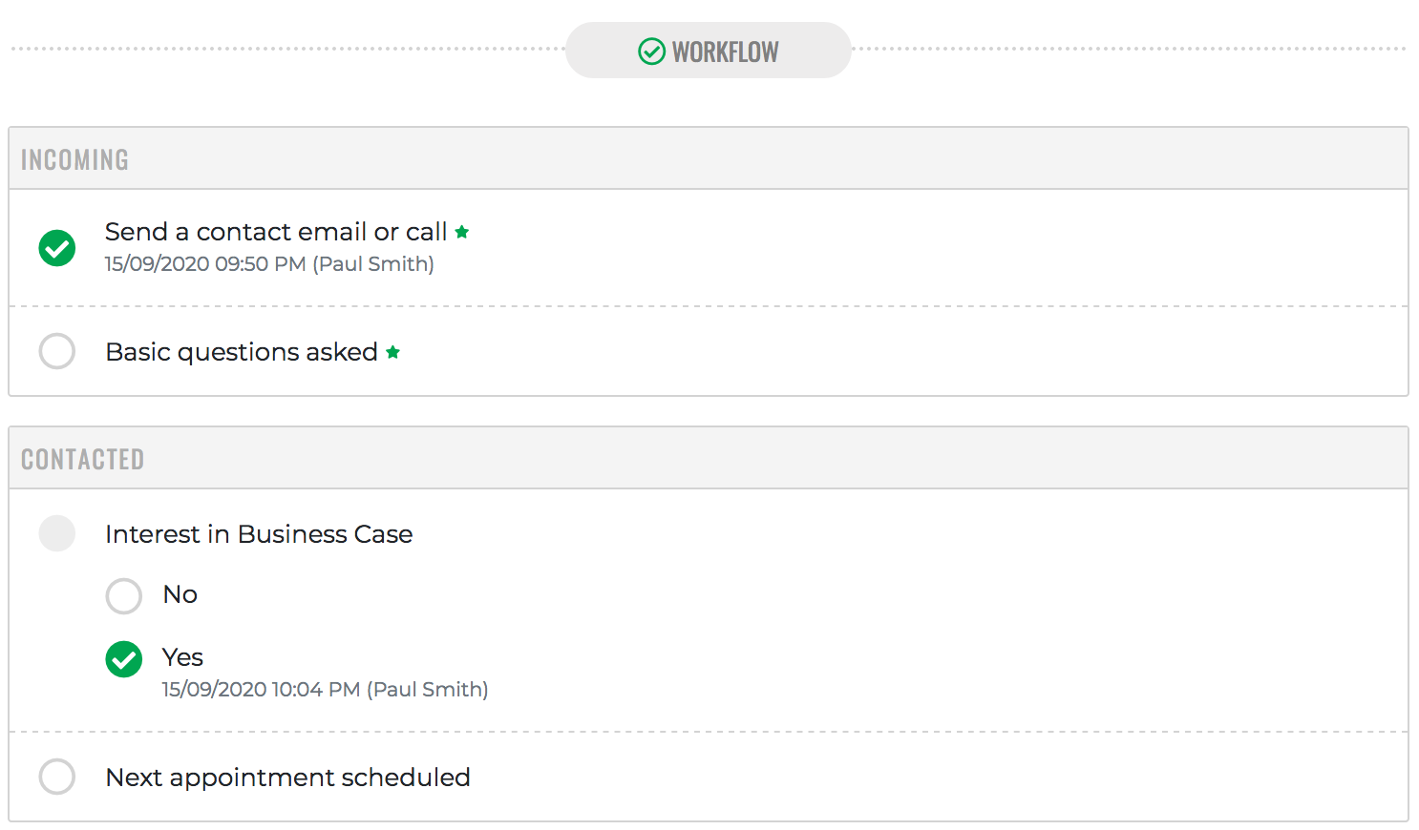Screen dimensions: 1419x830
Task: Click the checked Yes radio option
Action: click(x=124, y=659)
